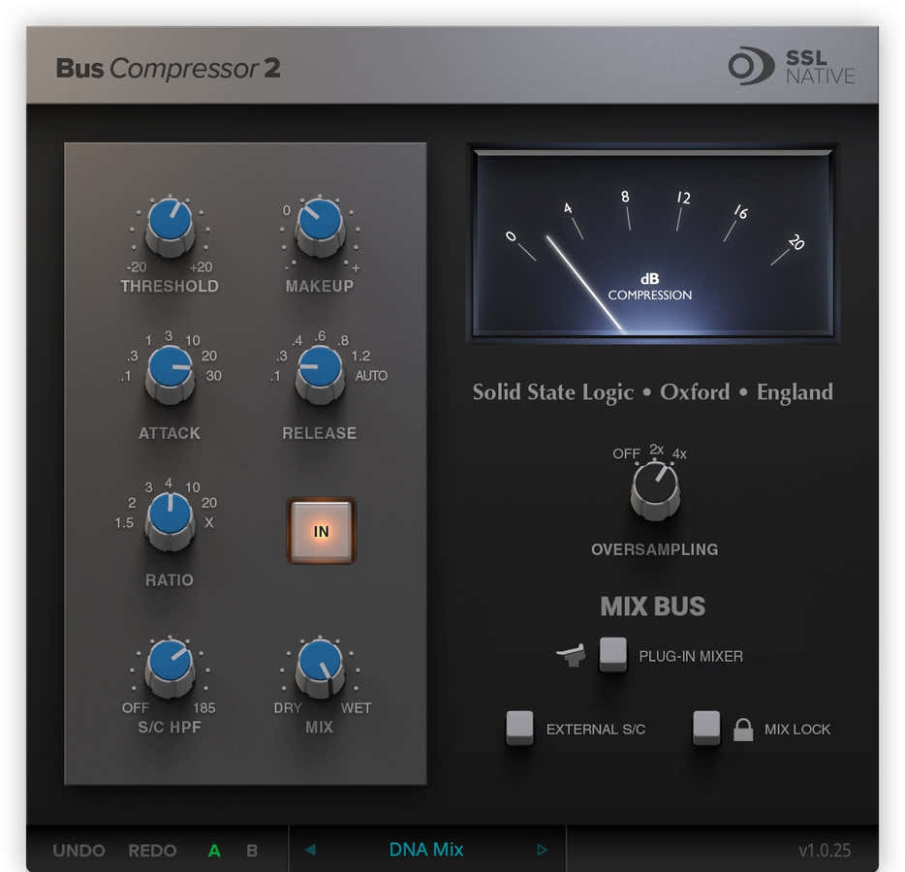Screen dimensions: 905x872
Task: Click the +20 threshold label
Action: pyautogui.click(x=201, y=267)
